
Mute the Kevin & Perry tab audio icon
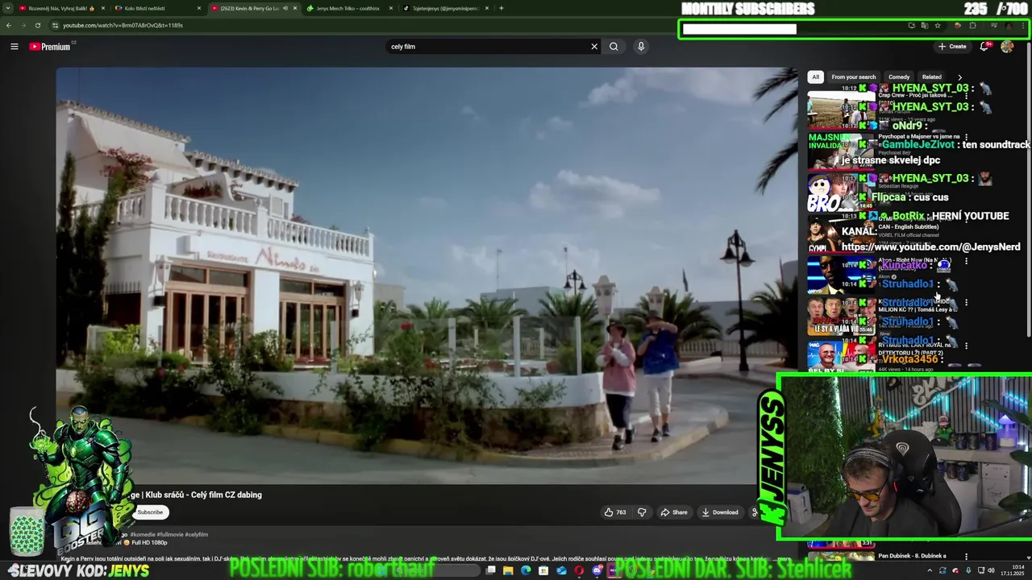click(285, 8)
